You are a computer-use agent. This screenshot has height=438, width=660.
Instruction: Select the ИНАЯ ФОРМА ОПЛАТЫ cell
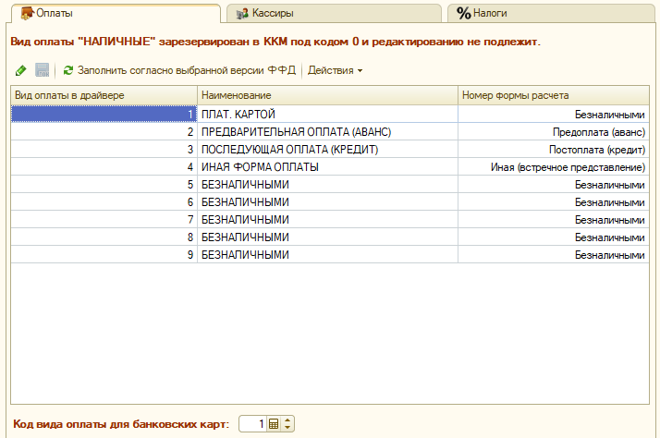pos(327,167)
